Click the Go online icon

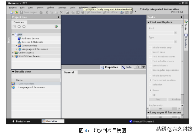[88, 12]
